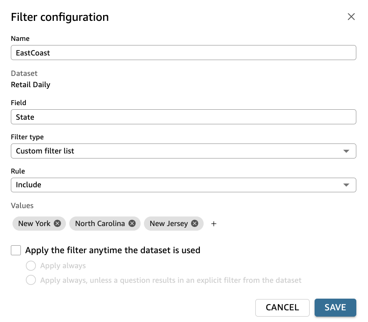Viewport: 368px width, 322px height.
Task: Click the New Jersey value chip label
Action: [169, 224]
